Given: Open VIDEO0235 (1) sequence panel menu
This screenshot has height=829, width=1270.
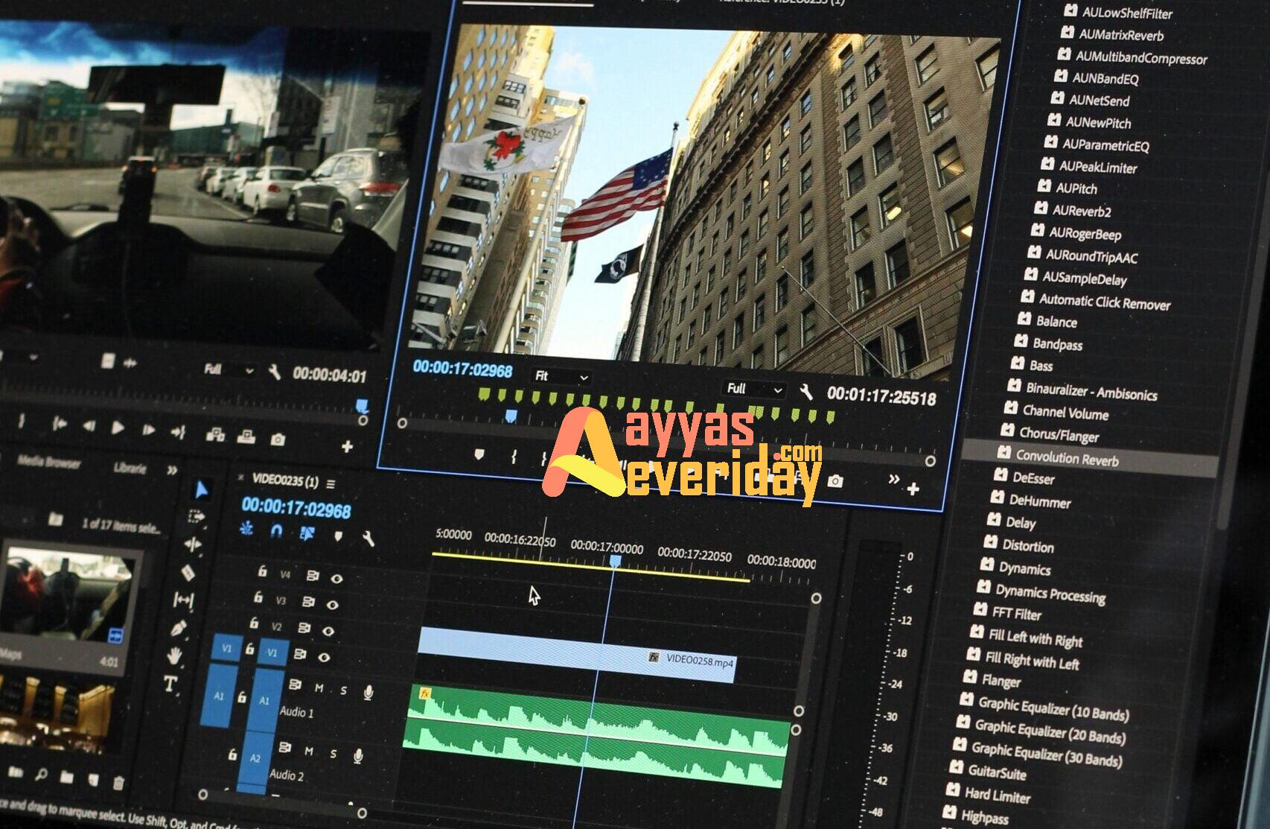Looking at the screenshot, I should click(331, 484).
